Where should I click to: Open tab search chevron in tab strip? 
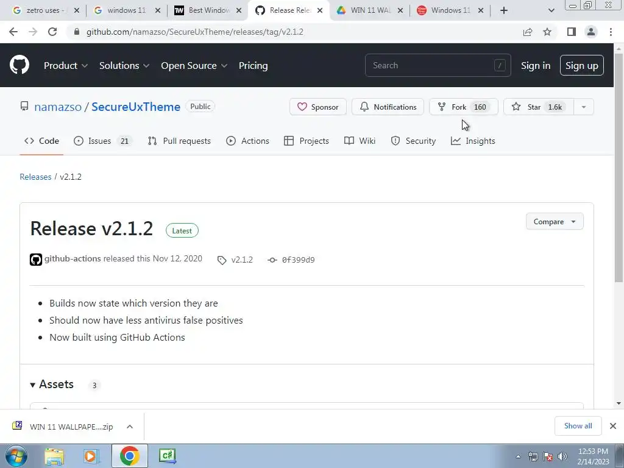tap(551, 10)
